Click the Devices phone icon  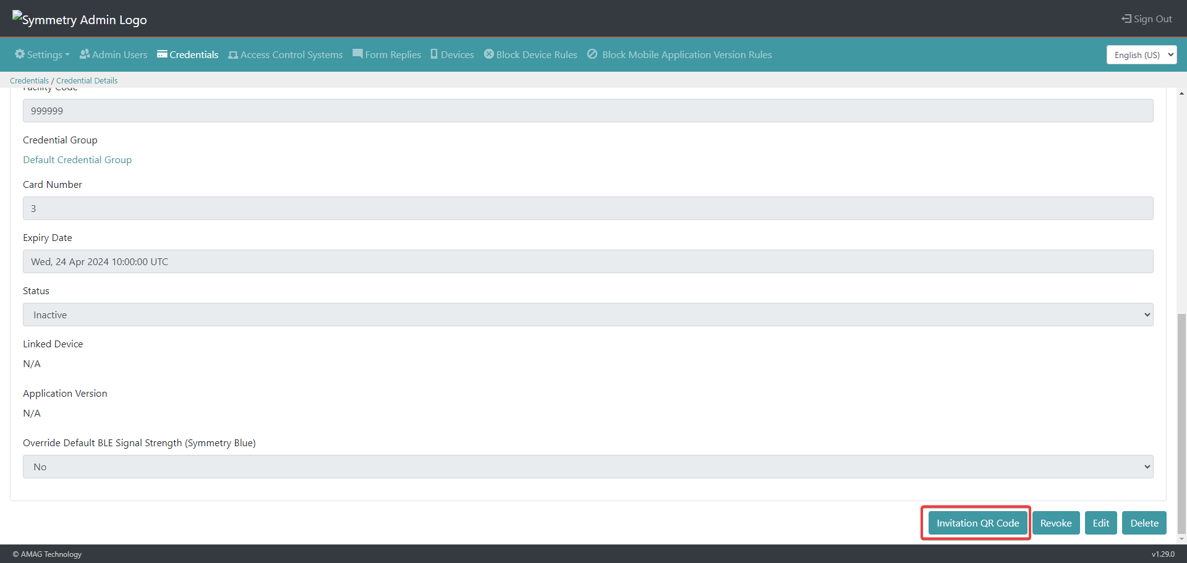click(x=434, y=54)
